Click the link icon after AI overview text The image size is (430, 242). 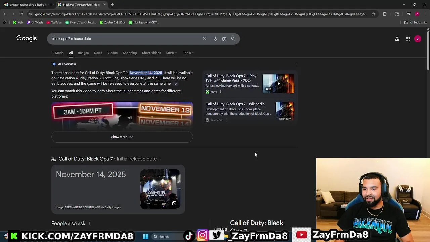pos(175,84)
